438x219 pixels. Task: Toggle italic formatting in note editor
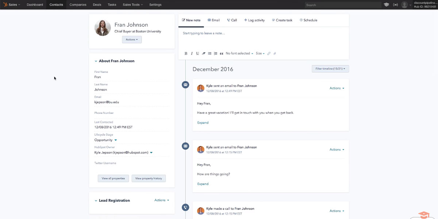[192, 53]
